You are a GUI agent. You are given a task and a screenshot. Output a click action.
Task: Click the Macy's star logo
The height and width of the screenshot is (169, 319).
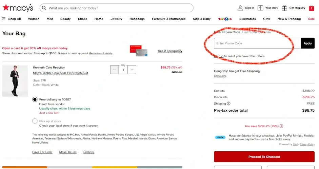pos(18,8)
